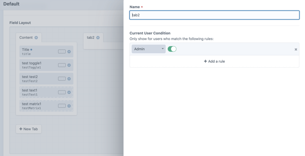The width and height of the screenshot is (305, 156).
Task: Click width indicator on test toggle1
Action: pyautogui.click(x=62, y=65)
